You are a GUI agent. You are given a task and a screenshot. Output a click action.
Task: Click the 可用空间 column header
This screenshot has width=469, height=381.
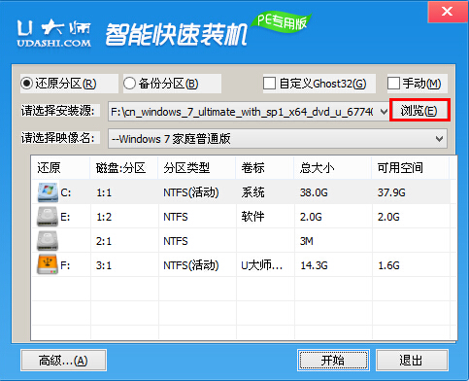(x=411, y=168)
